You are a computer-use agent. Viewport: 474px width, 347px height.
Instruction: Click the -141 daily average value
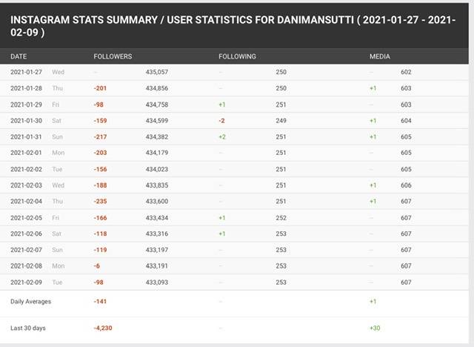click(x=100, y=301)
